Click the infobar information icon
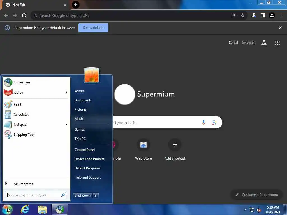 7,28
